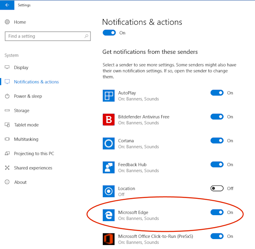Click the back arrow button
The height and width of the screenshot is (249, 255).
(x=7, y=5)
